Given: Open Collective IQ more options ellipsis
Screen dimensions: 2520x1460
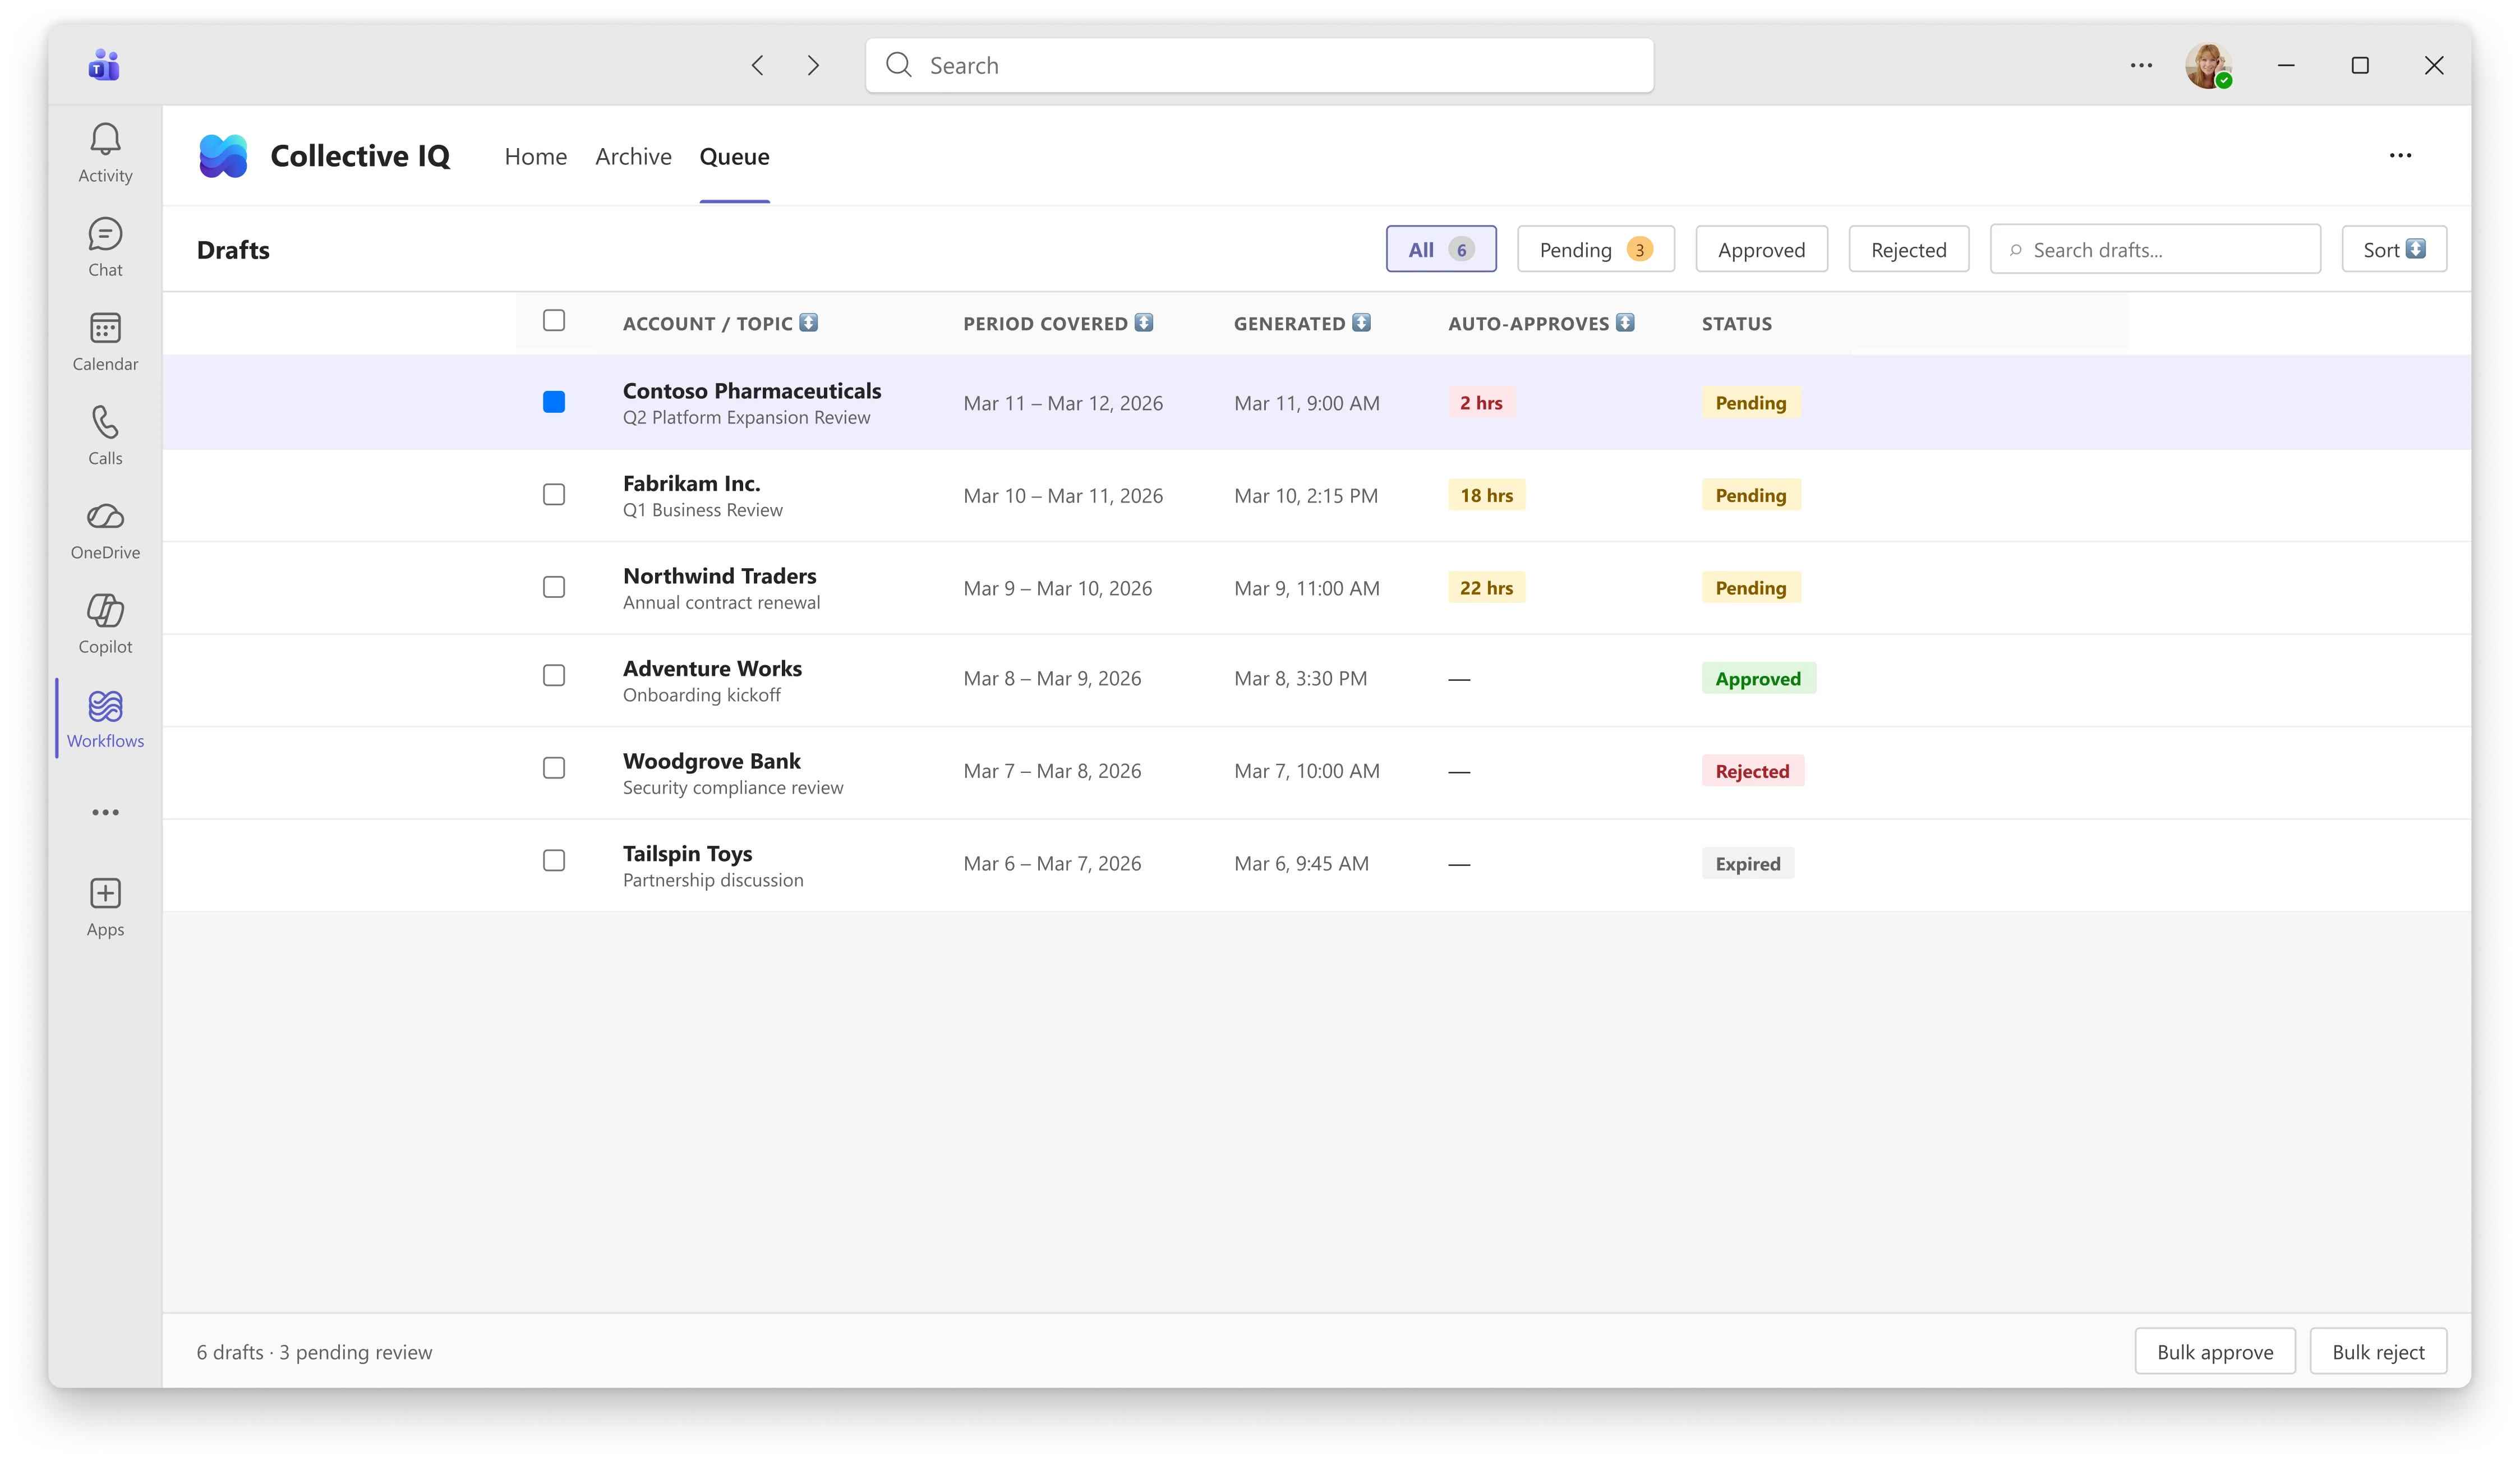Looking at the screenshot, I should [x=2400, y=155].
